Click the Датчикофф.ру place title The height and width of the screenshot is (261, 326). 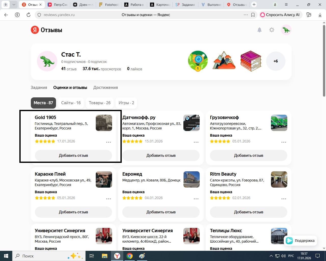point(139,118)
